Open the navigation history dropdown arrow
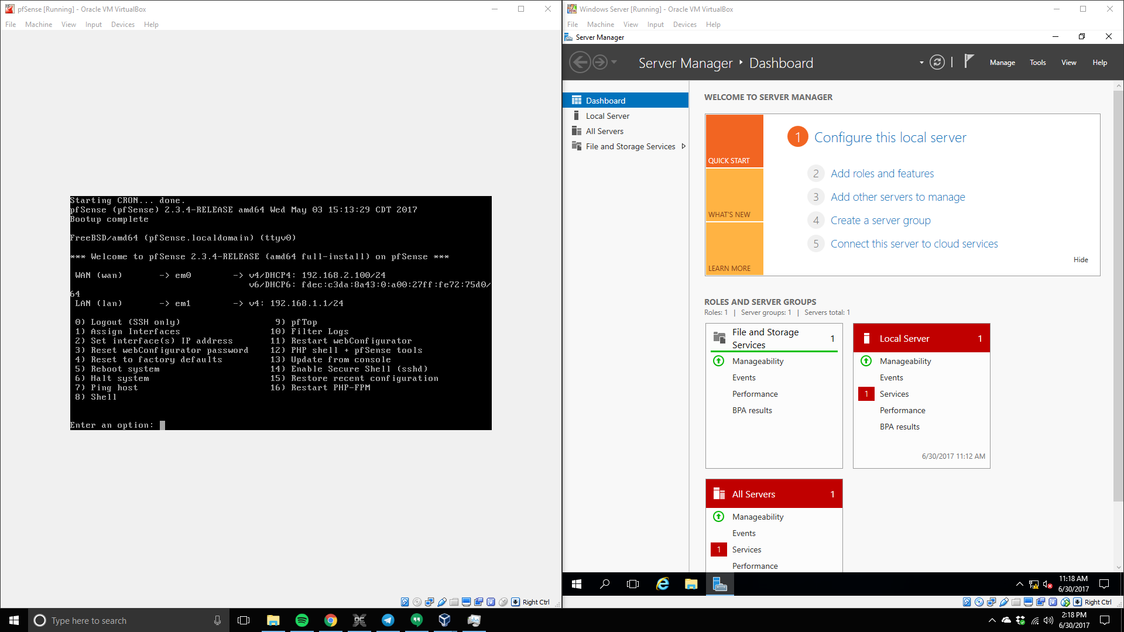Image resolution: width=1124 pixels, height=632 pixels. click(614, 62)
